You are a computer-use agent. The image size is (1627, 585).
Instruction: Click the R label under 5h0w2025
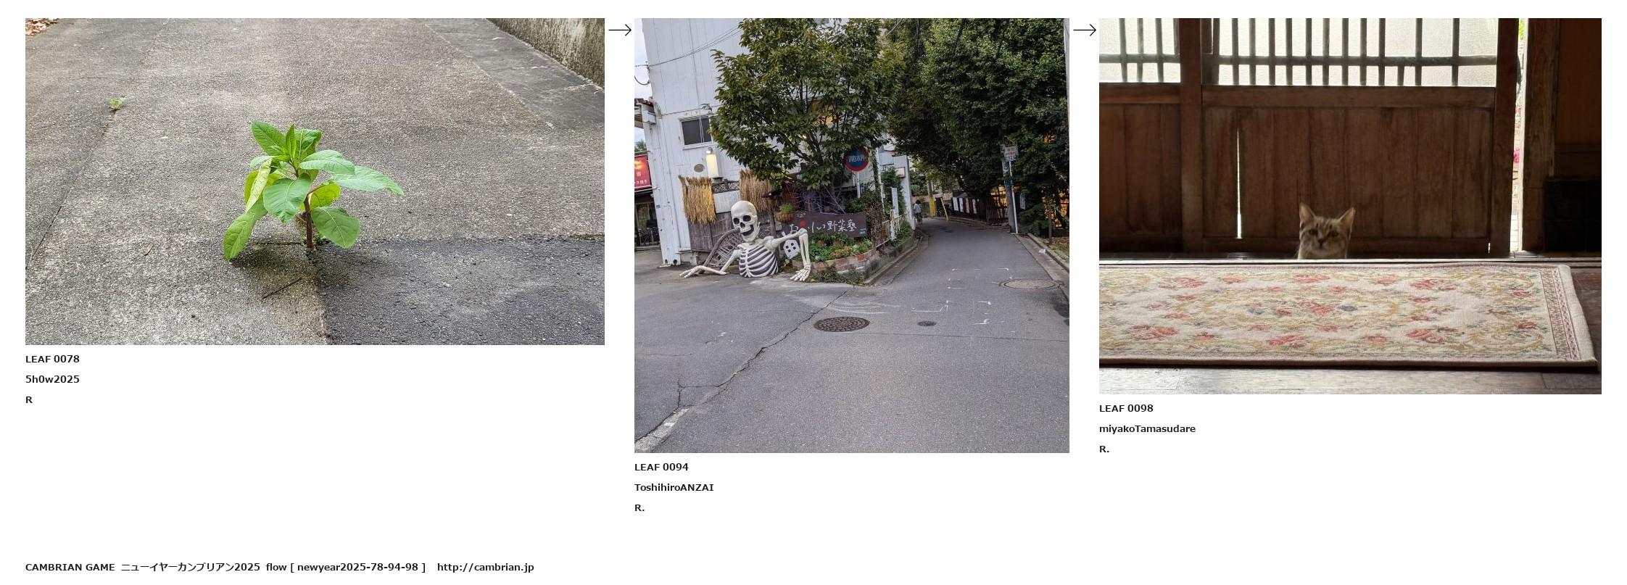click(29, 399)
